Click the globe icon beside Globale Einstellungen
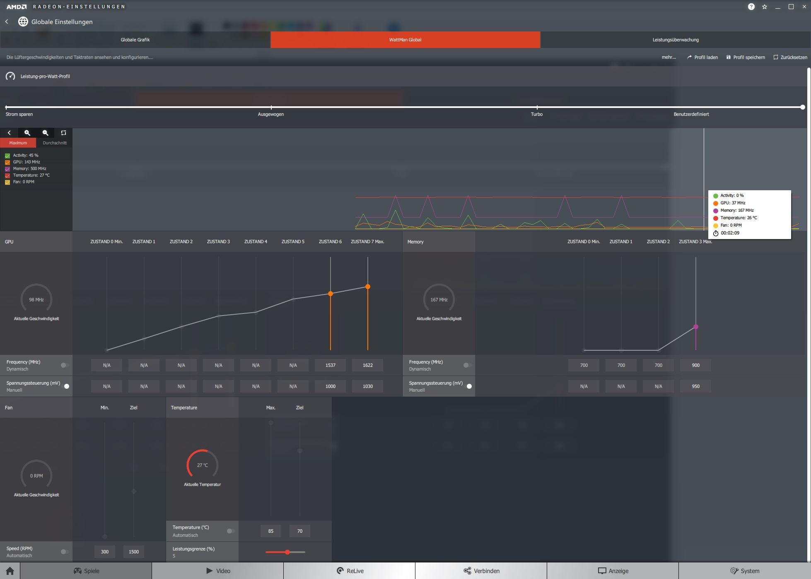The height and width of the screenshot is (579, 811). [x=23, y=22]
